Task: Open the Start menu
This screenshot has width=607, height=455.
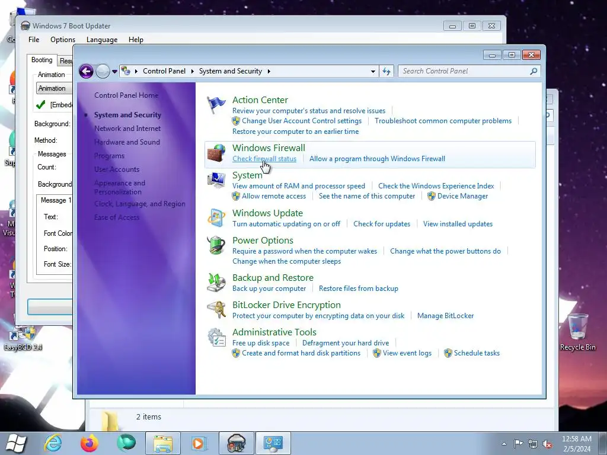Action: (x=16, y=443)
